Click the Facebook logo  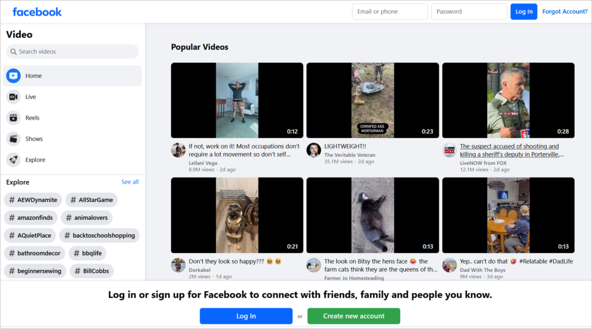click(x=37, y=12)
